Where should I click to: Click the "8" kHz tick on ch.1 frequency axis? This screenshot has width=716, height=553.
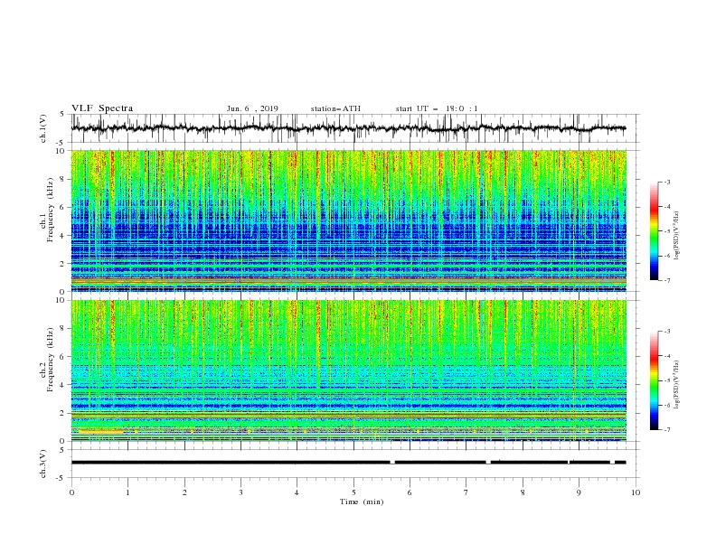(x=62, y=179)
